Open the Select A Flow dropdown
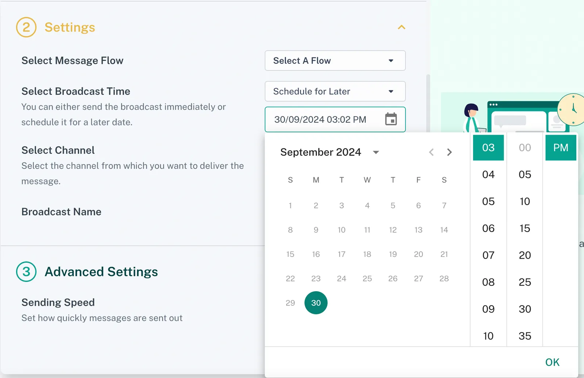Viewport: 584px width, 378px height. tap(335, 61)
